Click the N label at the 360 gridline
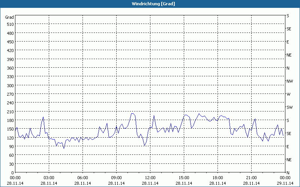The image size is (300, 187). coord(288,68)
